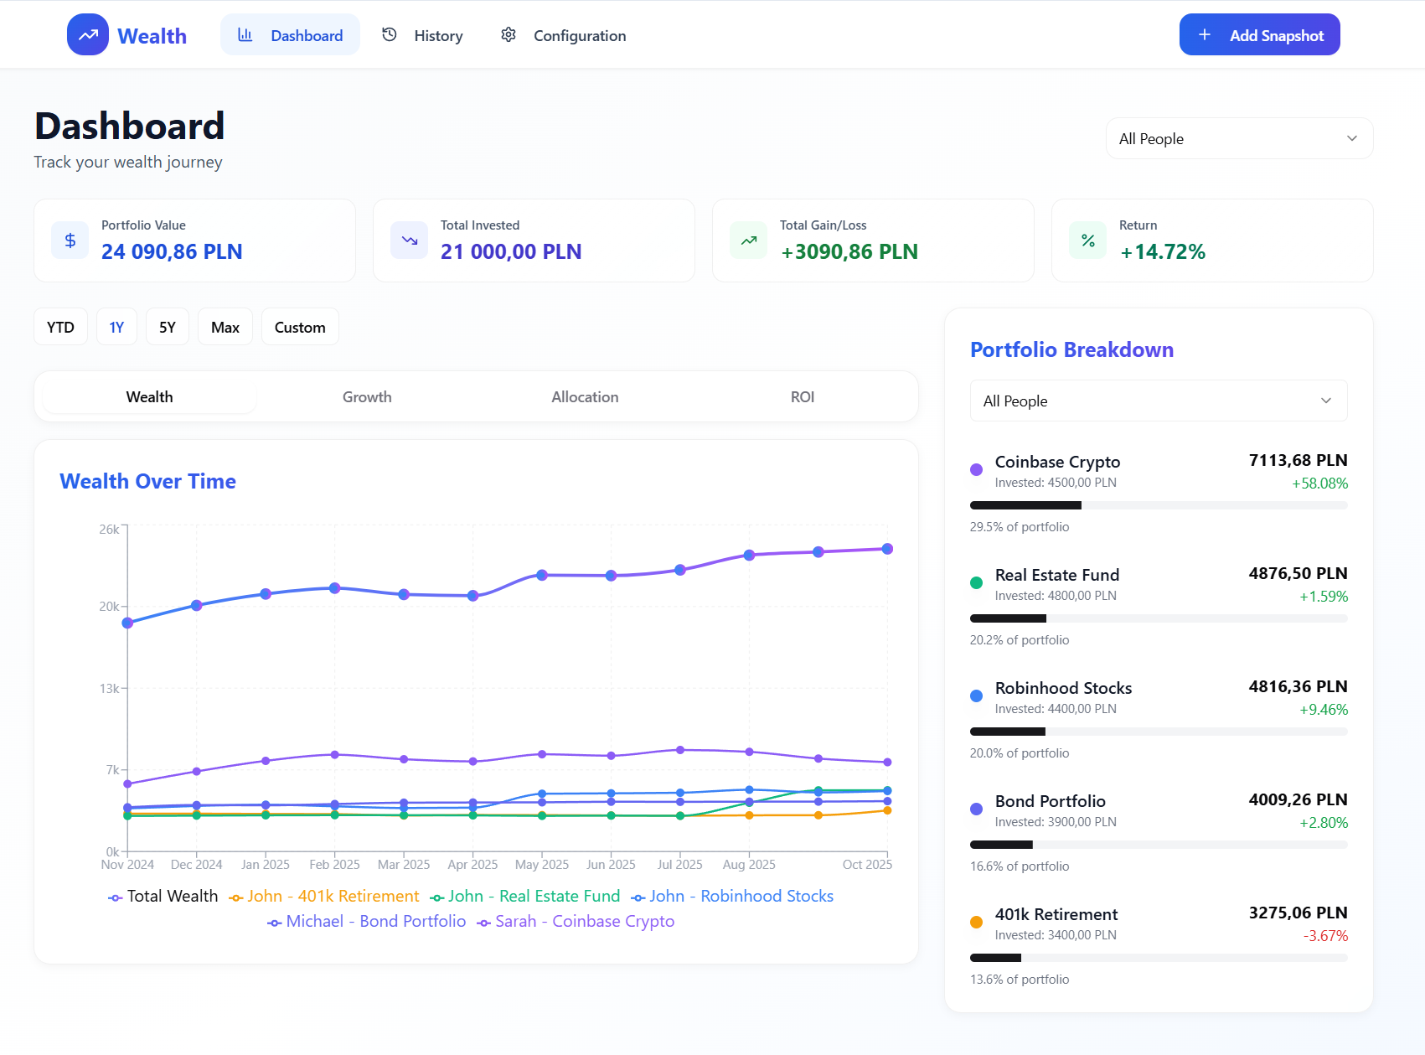Viewport: 1425px width, 1055px height.
Task: Click the percent icon on Return card
Action: 1088,240
